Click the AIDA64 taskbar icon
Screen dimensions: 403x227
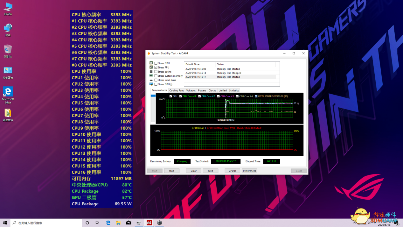tap(149, 223)
